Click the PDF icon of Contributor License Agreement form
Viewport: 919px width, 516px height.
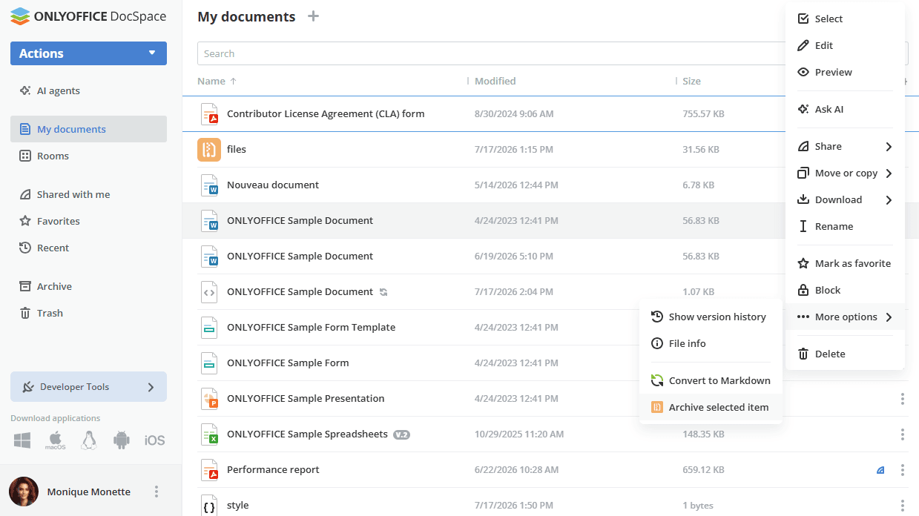point(209,114)
